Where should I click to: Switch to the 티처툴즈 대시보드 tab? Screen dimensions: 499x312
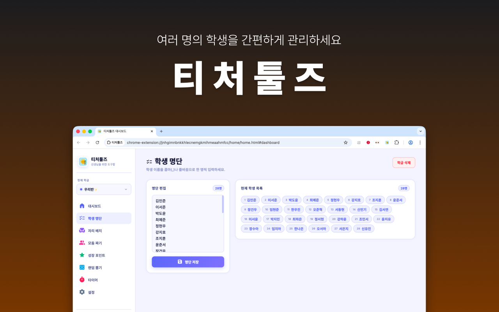[x=121, y=131]
